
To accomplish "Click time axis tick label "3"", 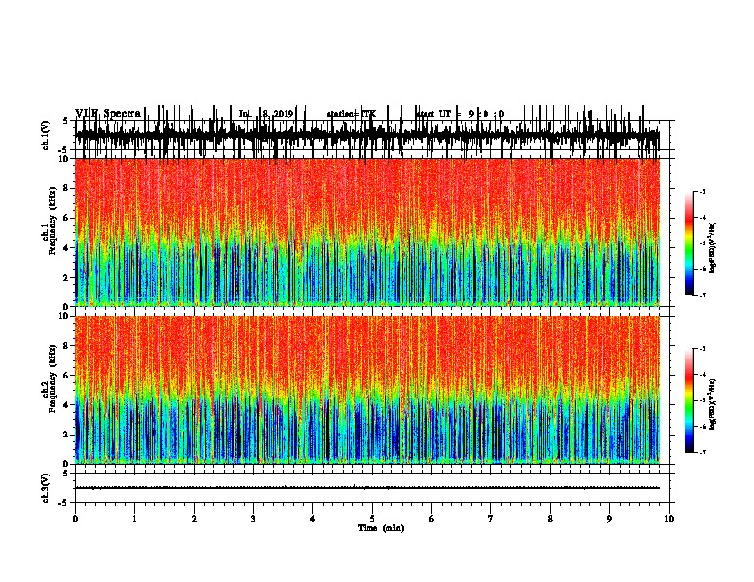I will tap(253, 519).
